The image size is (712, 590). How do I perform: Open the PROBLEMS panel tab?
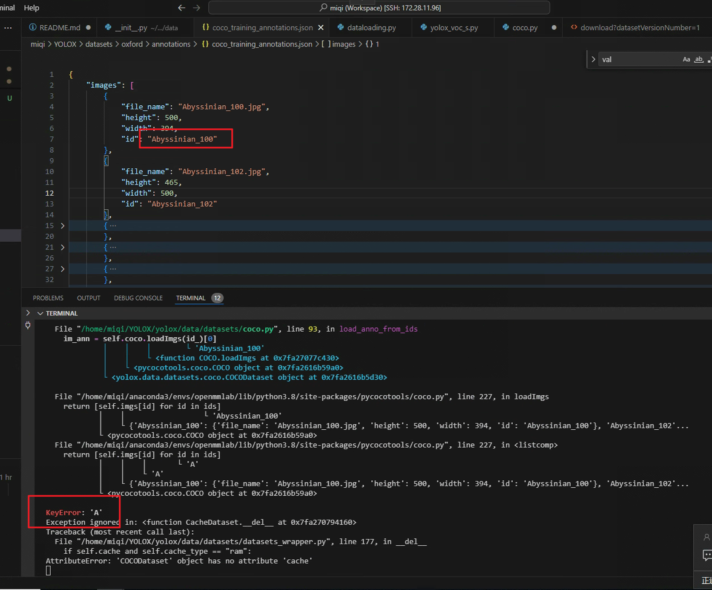tap(48, 298)
